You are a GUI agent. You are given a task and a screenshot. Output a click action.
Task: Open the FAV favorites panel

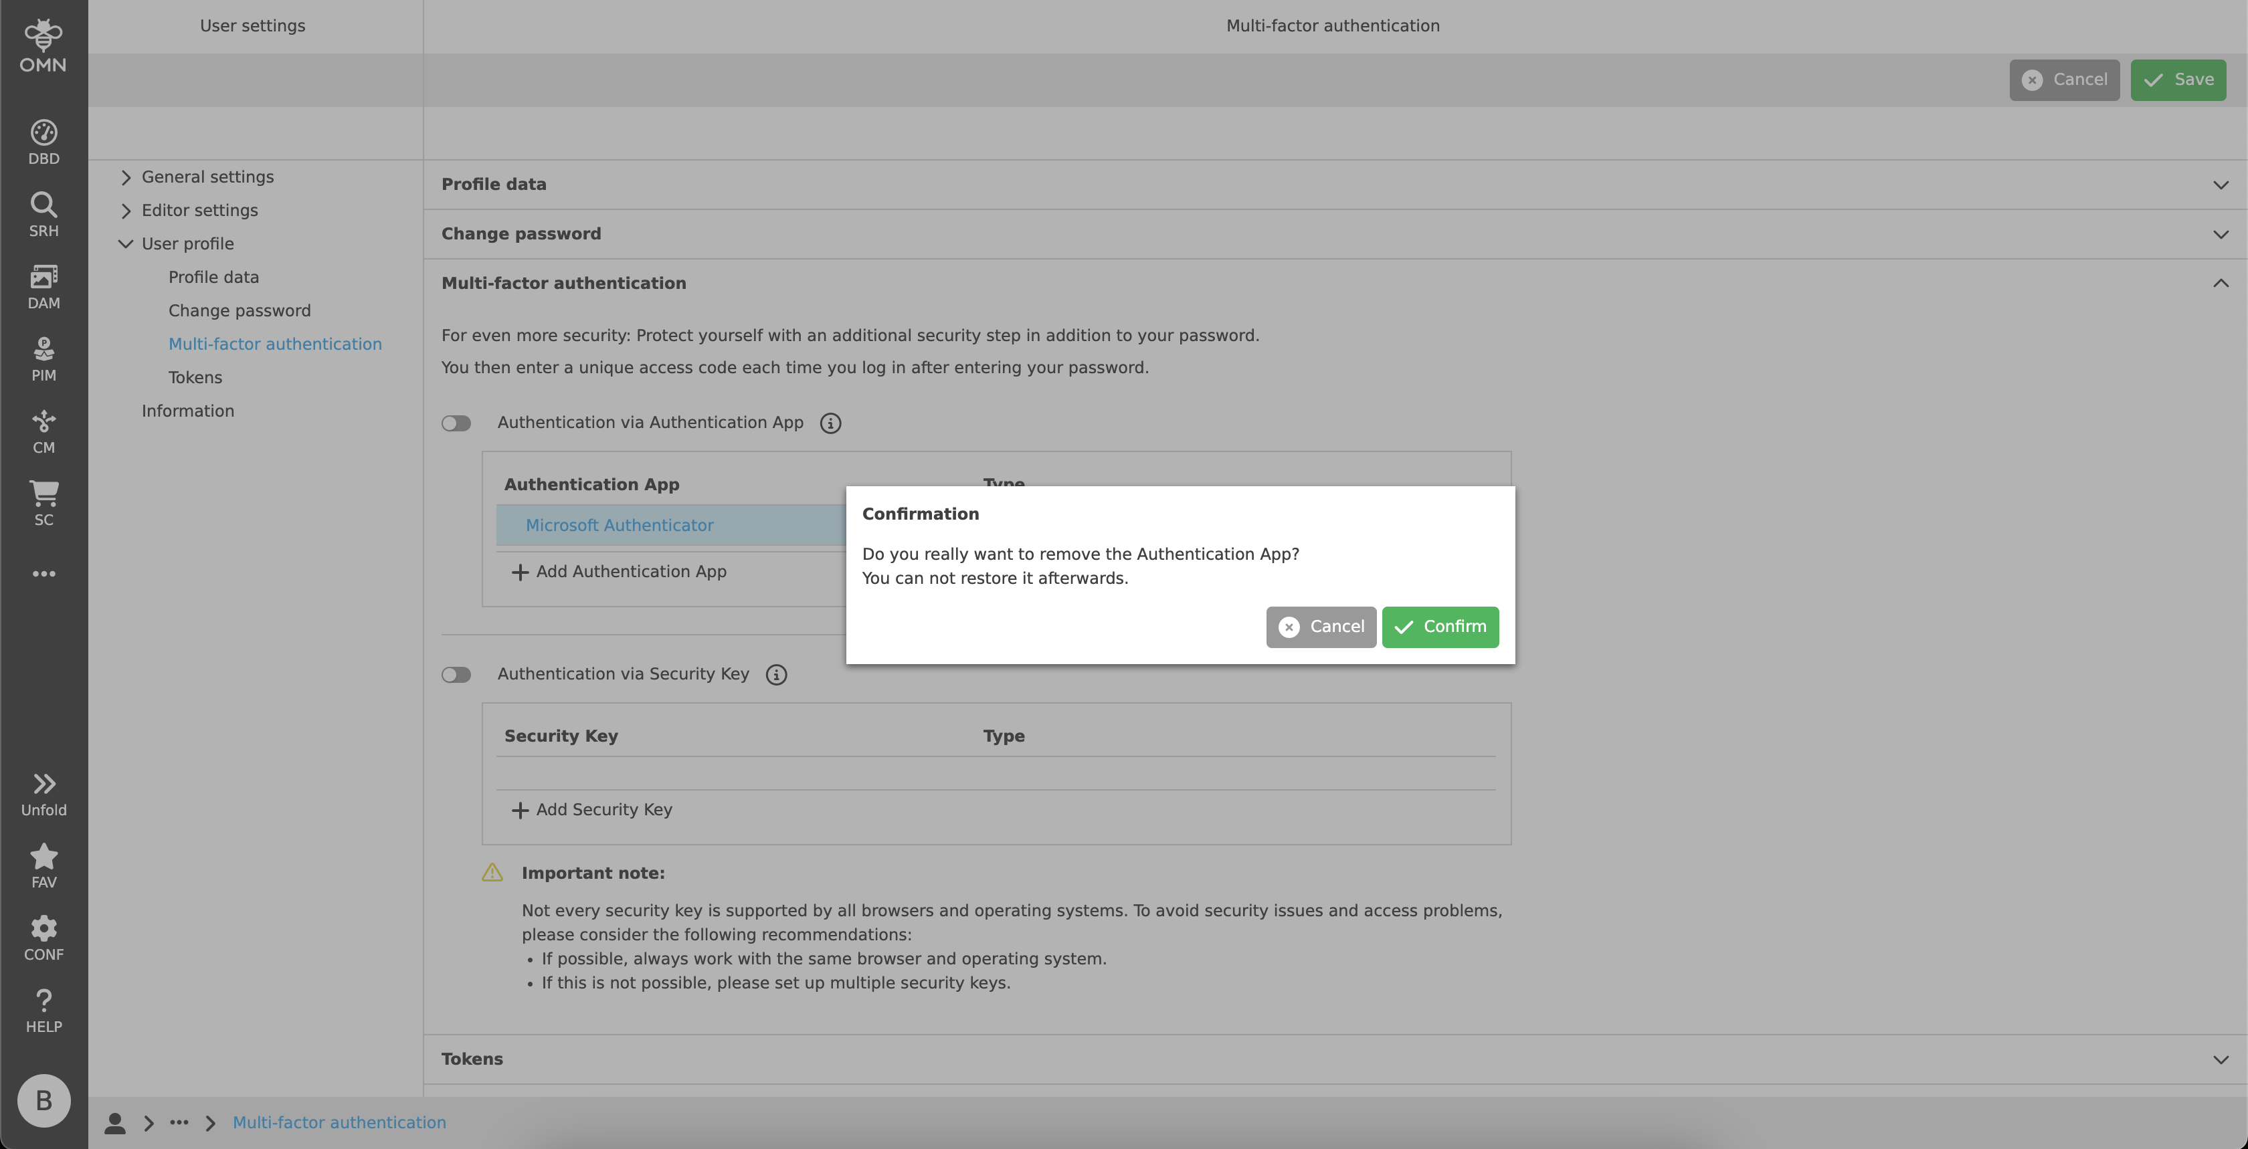(43, 865)
